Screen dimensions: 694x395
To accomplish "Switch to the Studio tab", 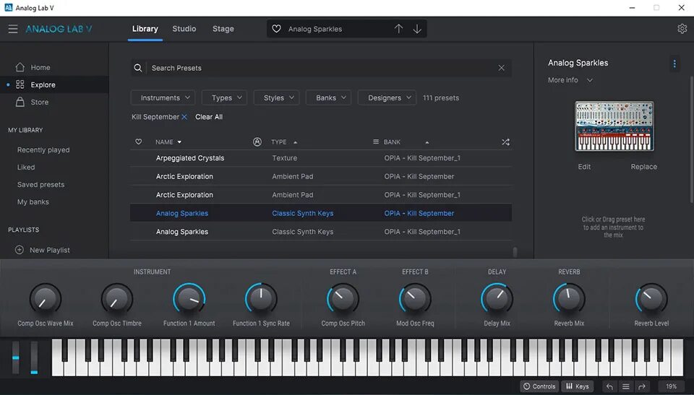I will 184,29.
